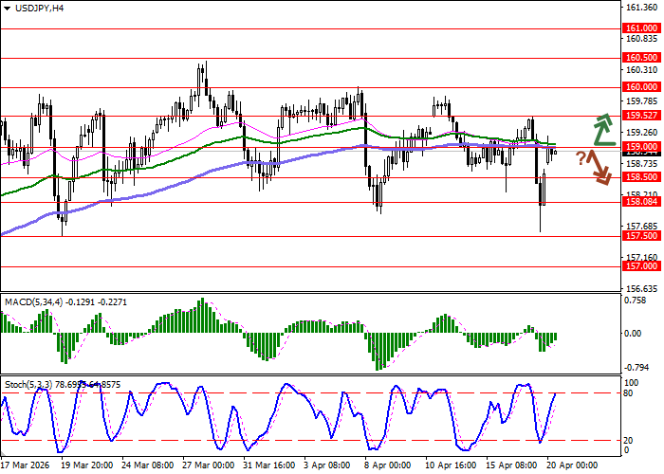Click the 10 Apr 16:00 date label

click(452, 465)
